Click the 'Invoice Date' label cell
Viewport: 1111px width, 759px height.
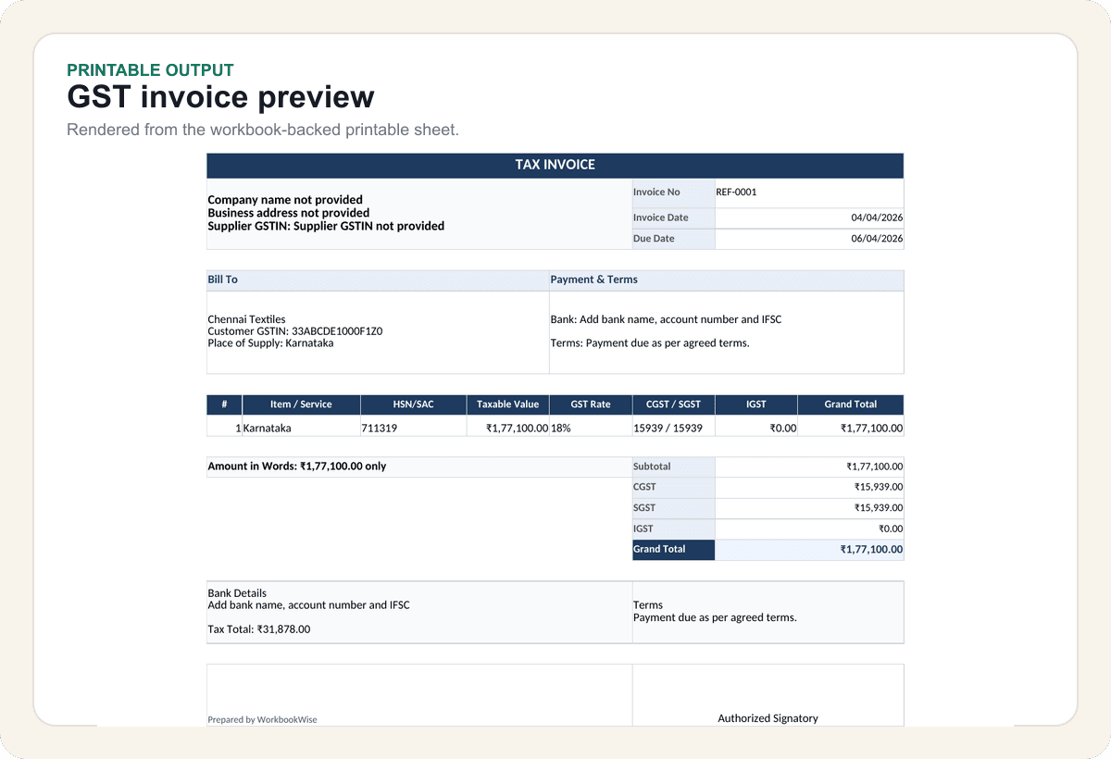(x=673, y=218)
